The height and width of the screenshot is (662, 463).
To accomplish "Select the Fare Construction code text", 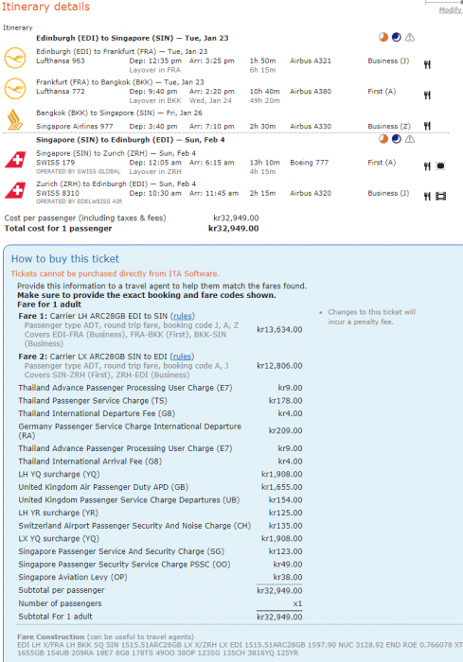I will tap(240, 649).
